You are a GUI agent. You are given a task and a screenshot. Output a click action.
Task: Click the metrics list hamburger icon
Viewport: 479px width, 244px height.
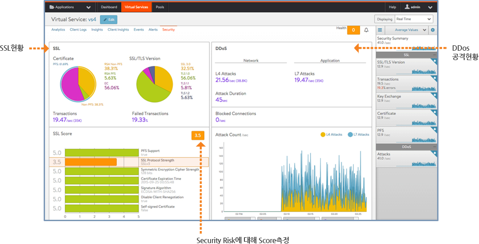click(x=380, y=30)
